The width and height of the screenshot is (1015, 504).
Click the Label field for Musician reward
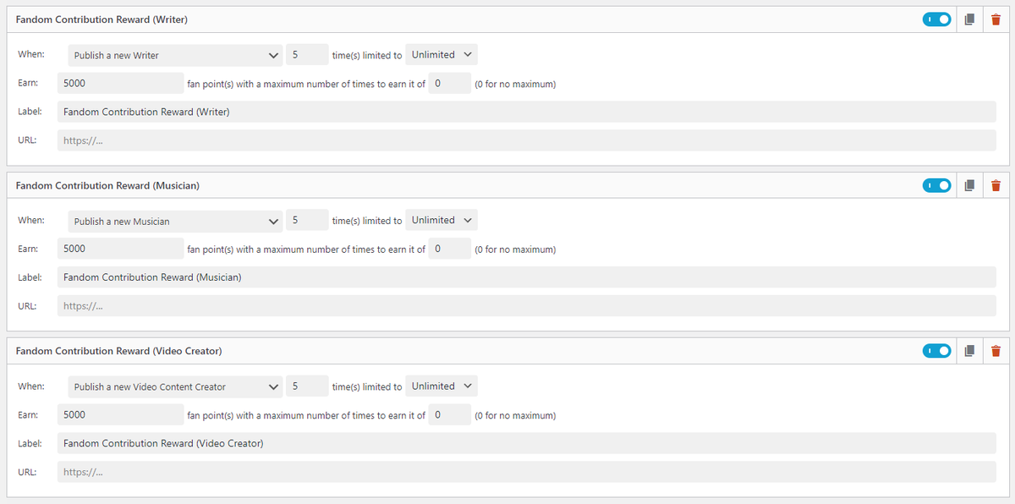[x=527, y=277]
